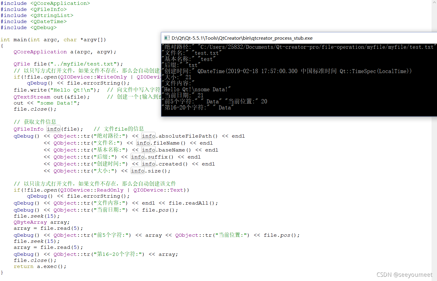
Task: Click the int main(int argc, char *argv[]) line
Action: tap(53, 40)
